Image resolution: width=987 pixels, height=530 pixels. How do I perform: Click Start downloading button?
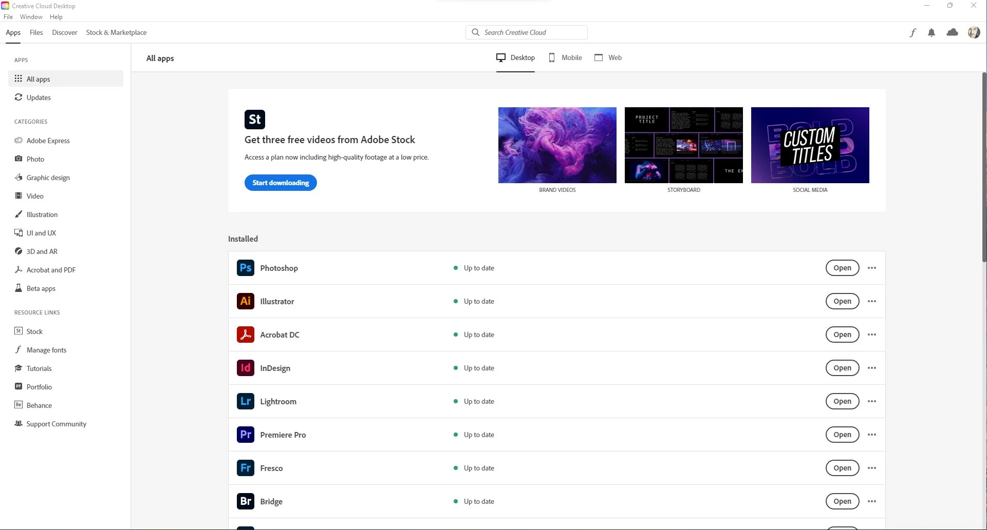[281, 183]
